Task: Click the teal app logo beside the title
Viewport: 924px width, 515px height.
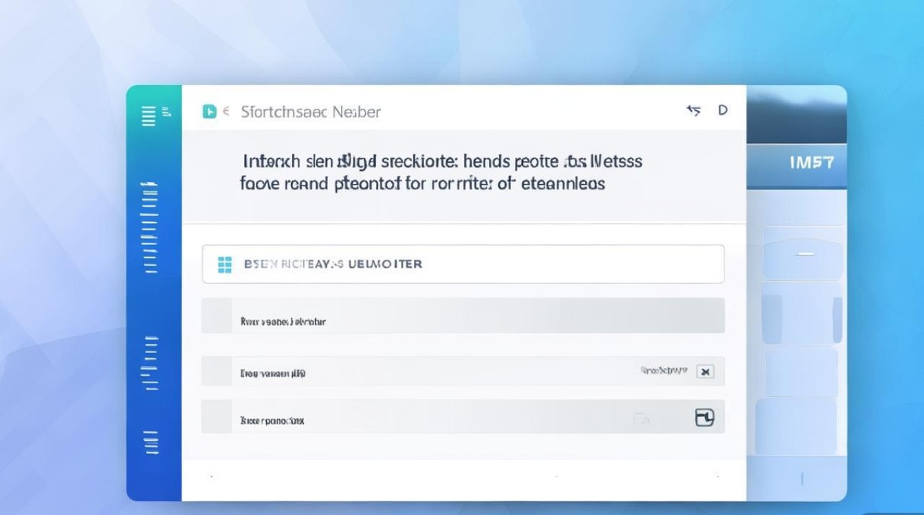Action: coord(210,111)
